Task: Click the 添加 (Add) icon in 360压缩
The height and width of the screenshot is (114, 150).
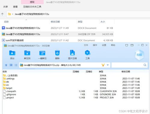Action: click(x=12, y=53)
